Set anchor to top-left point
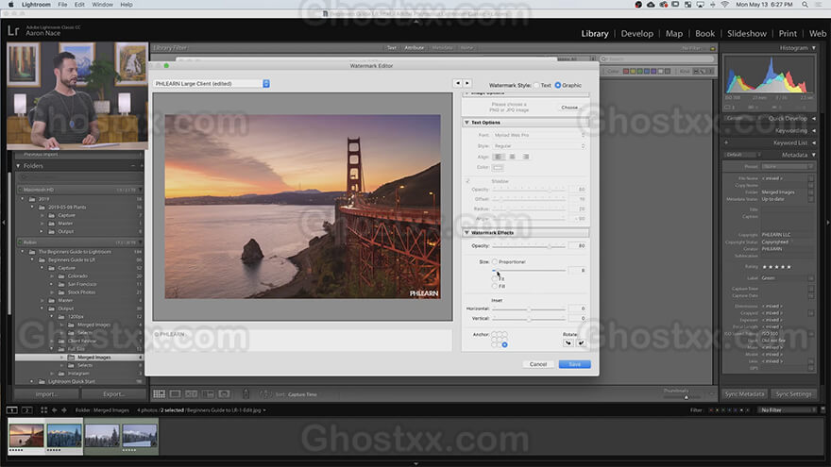 click(494, 334)
